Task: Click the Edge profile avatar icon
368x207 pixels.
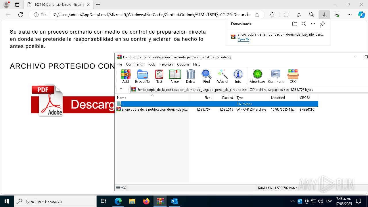Action: (6, 5)
